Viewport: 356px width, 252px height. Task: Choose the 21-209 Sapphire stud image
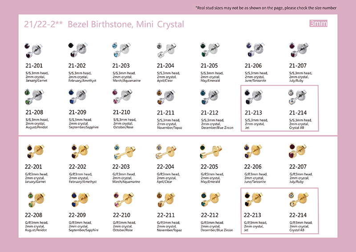click(77, 97)
